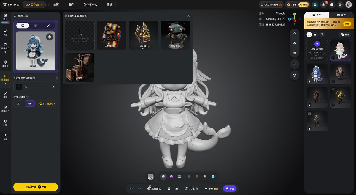Screen dimensions: 356x195
Task: Open the history clock icon in viewport
Action: pyautogui.click(x=295, y=75)
